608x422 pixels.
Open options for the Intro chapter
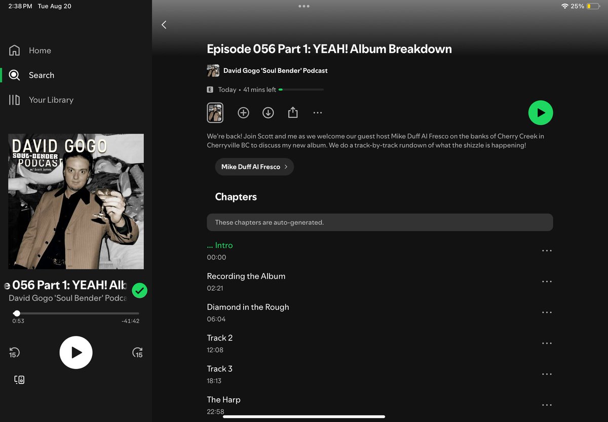click(x=547, y=250)
